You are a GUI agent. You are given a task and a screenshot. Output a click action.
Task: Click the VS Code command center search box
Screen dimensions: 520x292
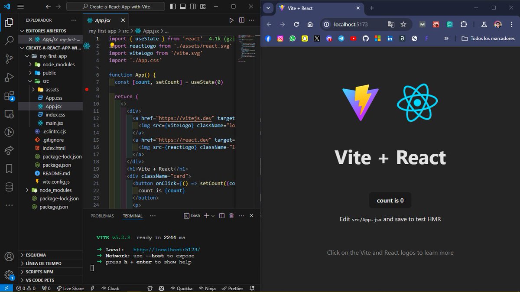click(x=117, y=6)
